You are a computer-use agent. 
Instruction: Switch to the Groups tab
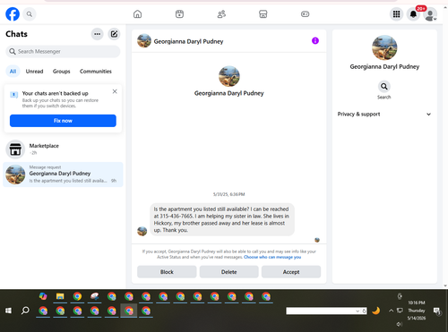pyautogui.click(x=61, y=72)
